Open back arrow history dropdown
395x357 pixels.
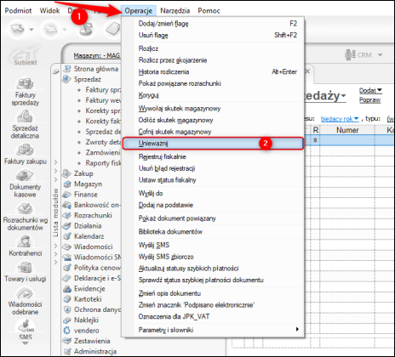31,29
